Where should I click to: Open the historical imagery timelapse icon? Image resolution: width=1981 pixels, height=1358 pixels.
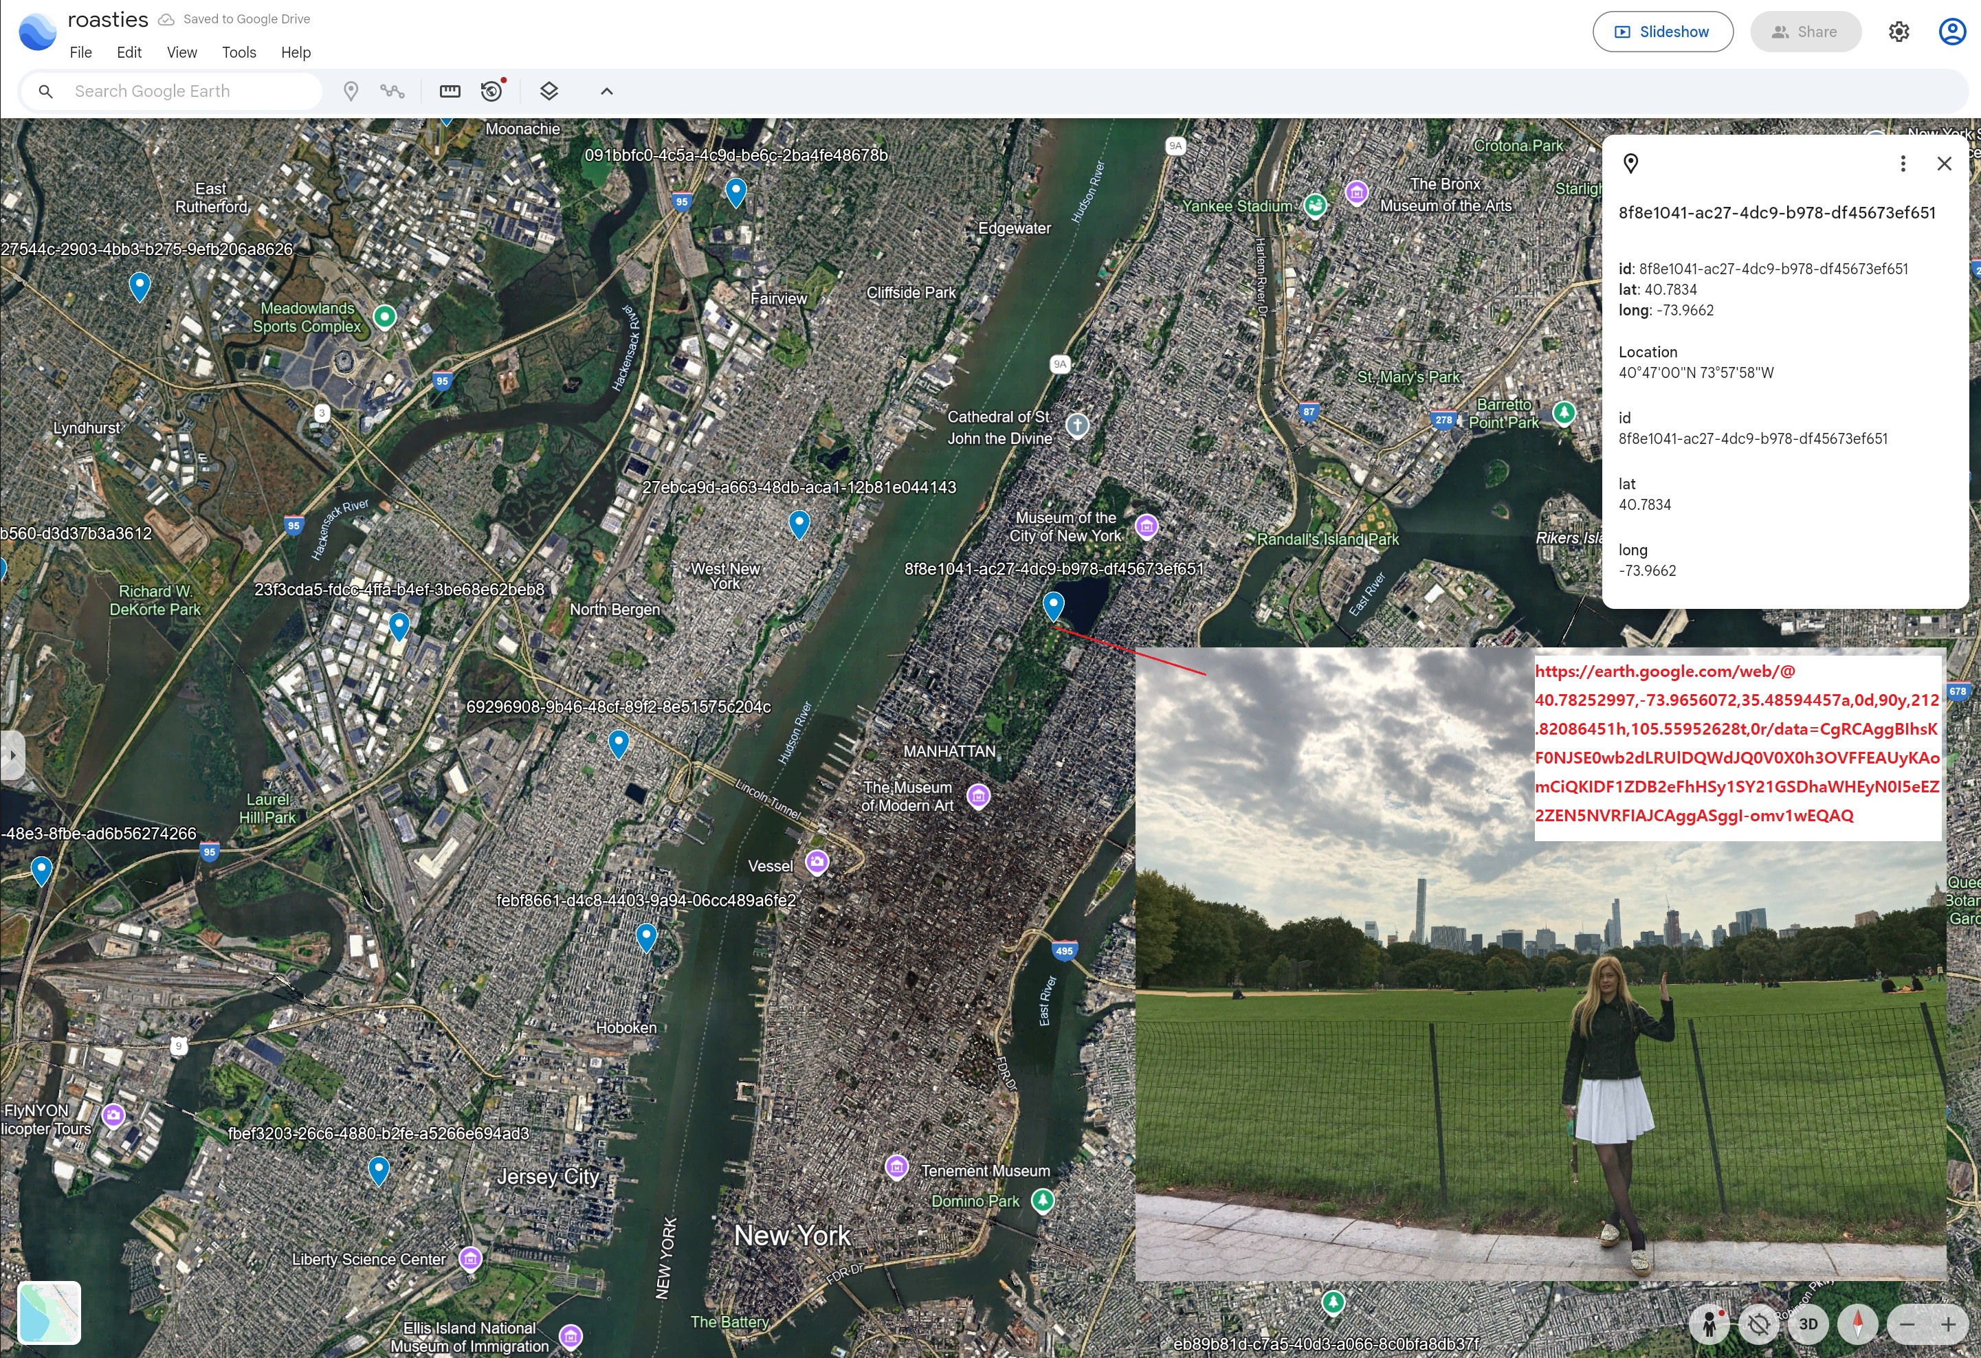click(x=492, y=90)
